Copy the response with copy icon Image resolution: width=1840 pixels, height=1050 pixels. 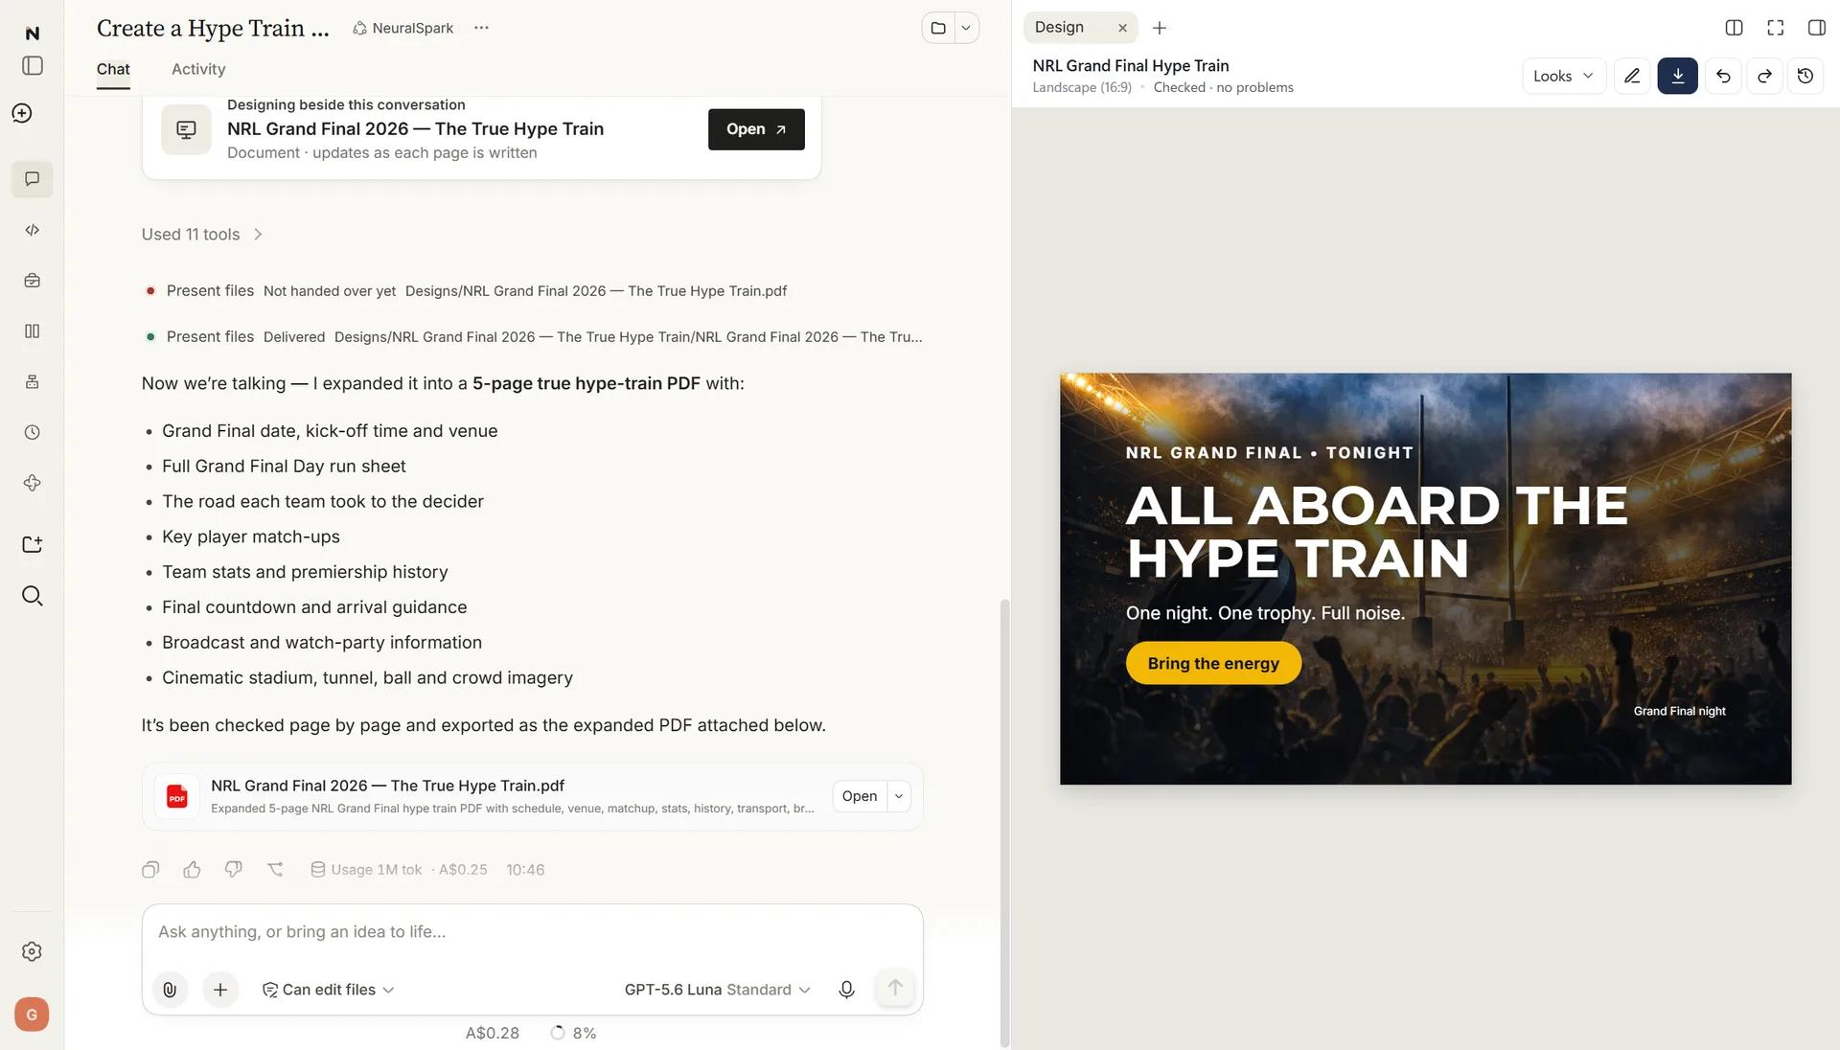click(x=150, y=870)
